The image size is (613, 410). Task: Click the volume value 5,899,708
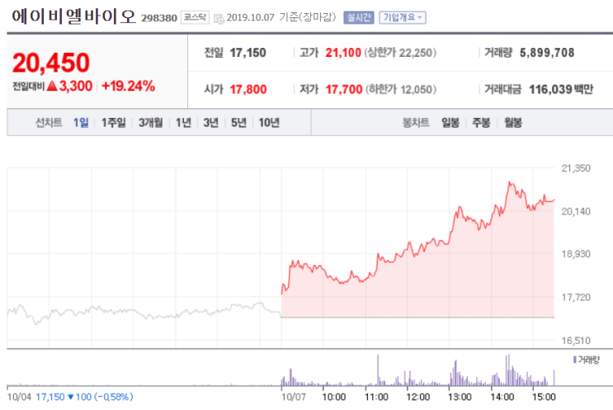click(x=547, y=53)
